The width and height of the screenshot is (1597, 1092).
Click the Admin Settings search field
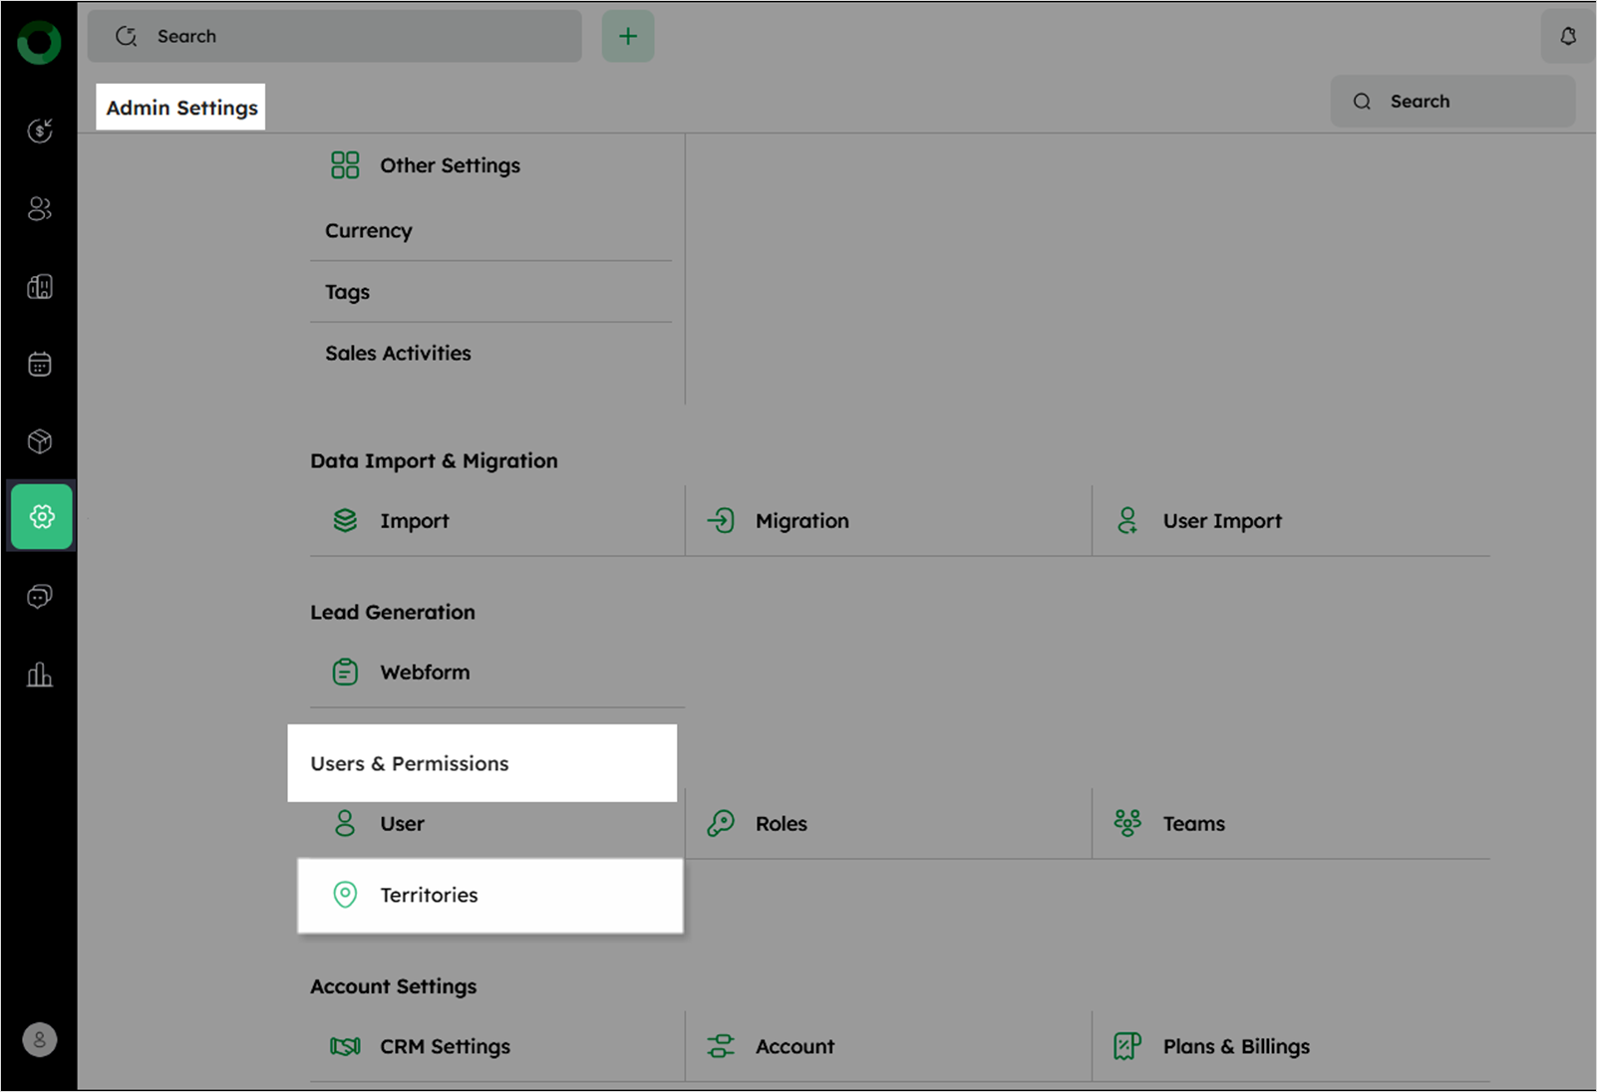pyautogui.click(x=1452, y=102)
